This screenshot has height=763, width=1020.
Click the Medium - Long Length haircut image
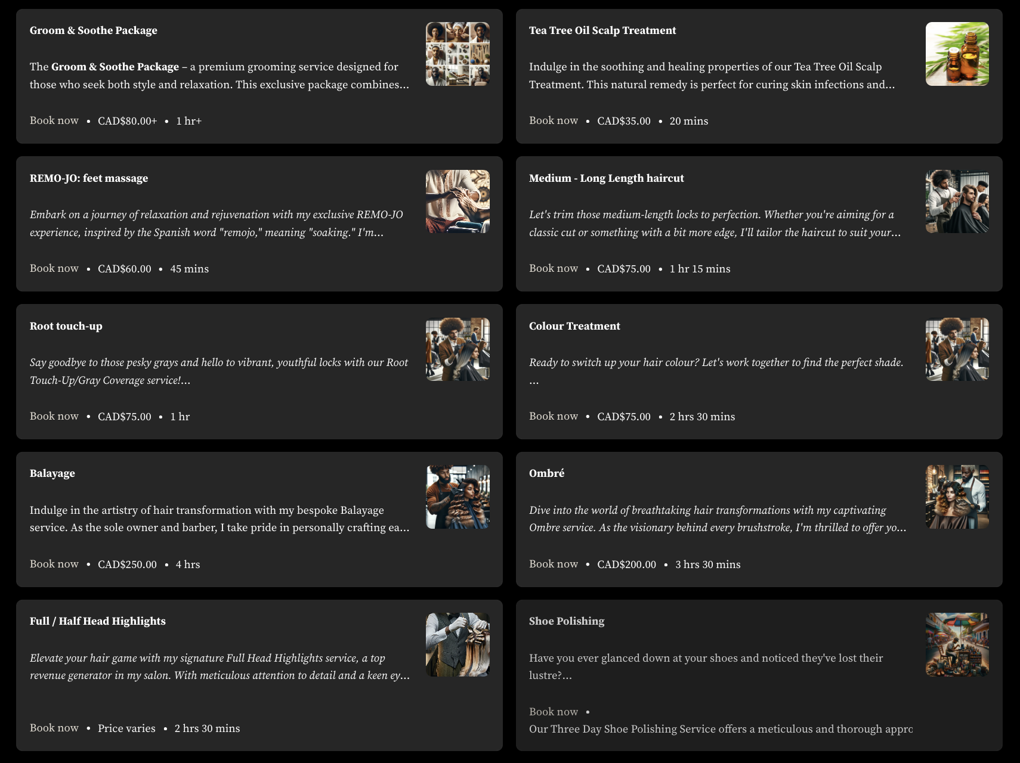point(957,201)
